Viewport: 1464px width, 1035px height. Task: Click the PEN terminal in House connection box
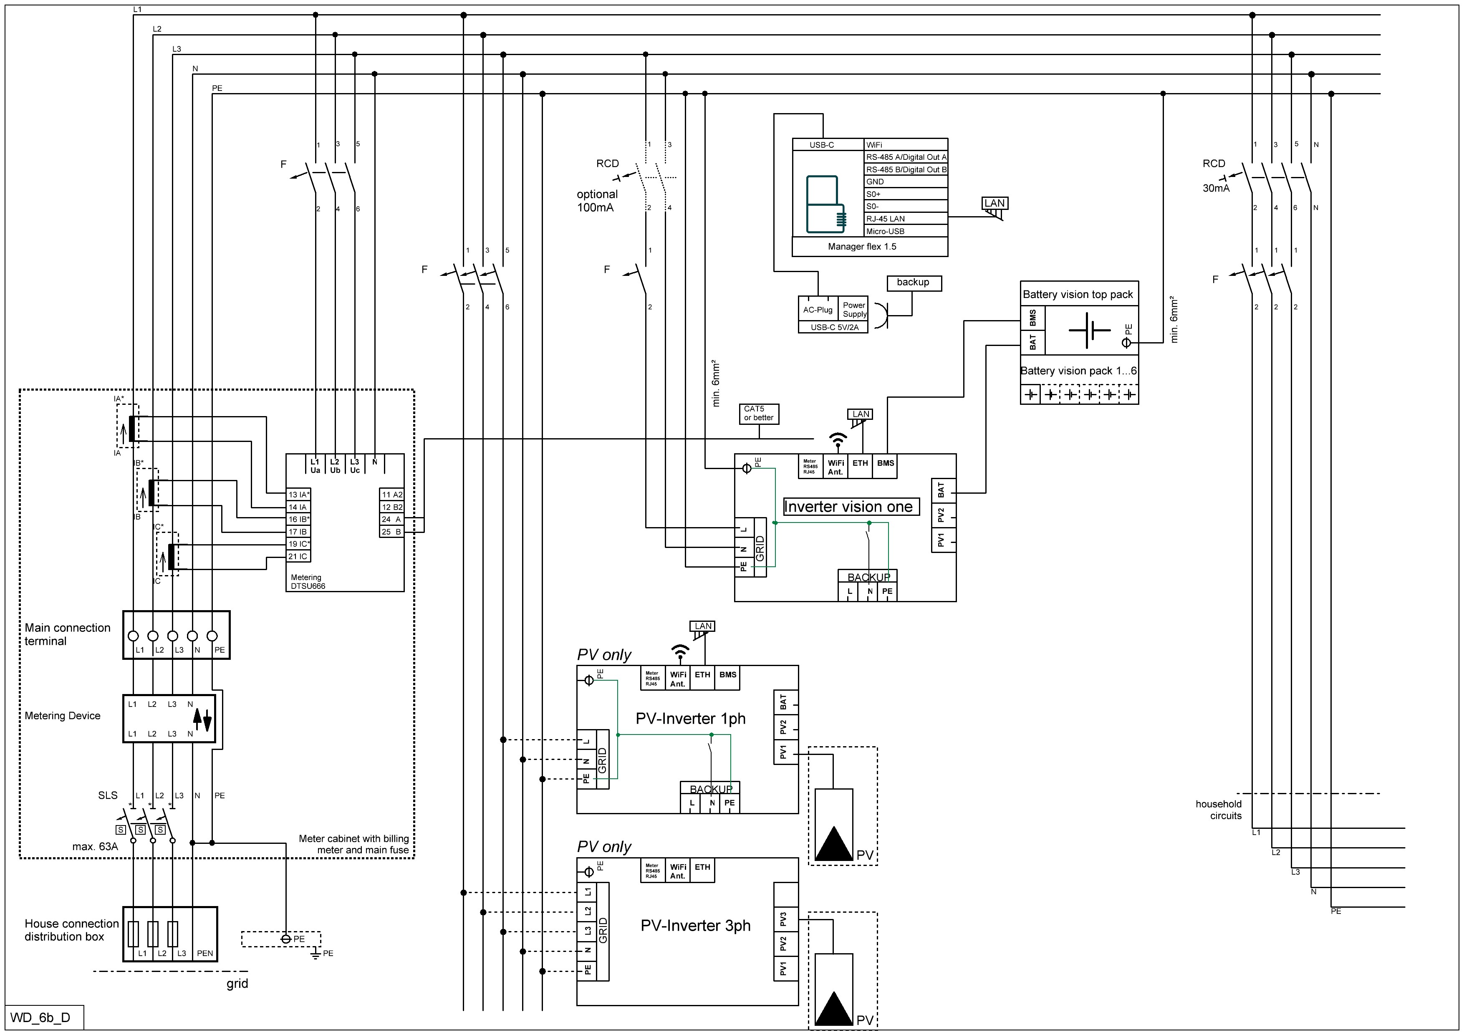[x=204, y=953]
